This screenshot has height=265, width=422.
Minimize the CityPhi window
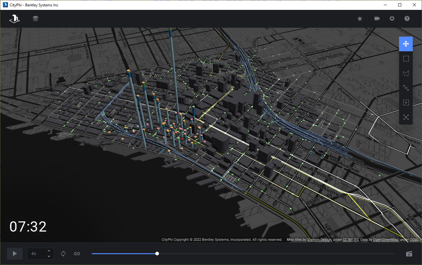(x=385, y=5)
